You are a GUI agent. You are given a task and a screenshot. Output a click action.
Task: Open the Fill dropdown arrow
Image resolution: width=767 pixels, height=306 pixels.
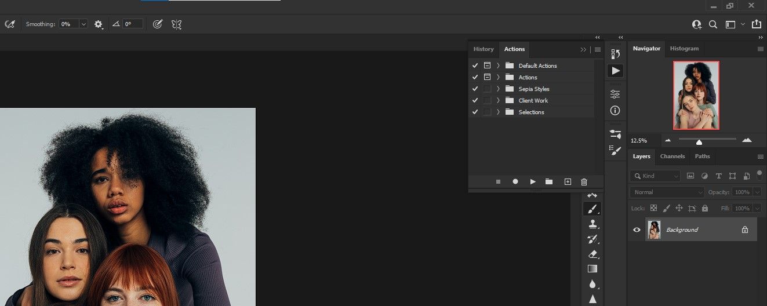(x=758, y=208)
